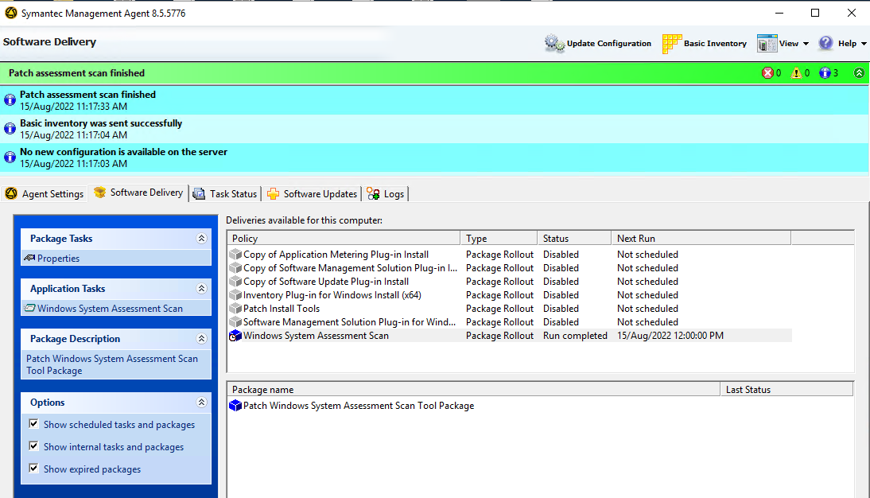Viewport: 870px width, 498px height.
Task: Click the Update Configuration button label
Action: pos(608,43)
